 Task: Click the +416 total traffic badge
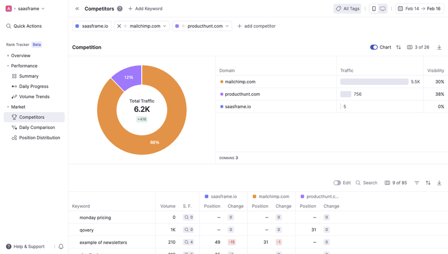[142, 119]
